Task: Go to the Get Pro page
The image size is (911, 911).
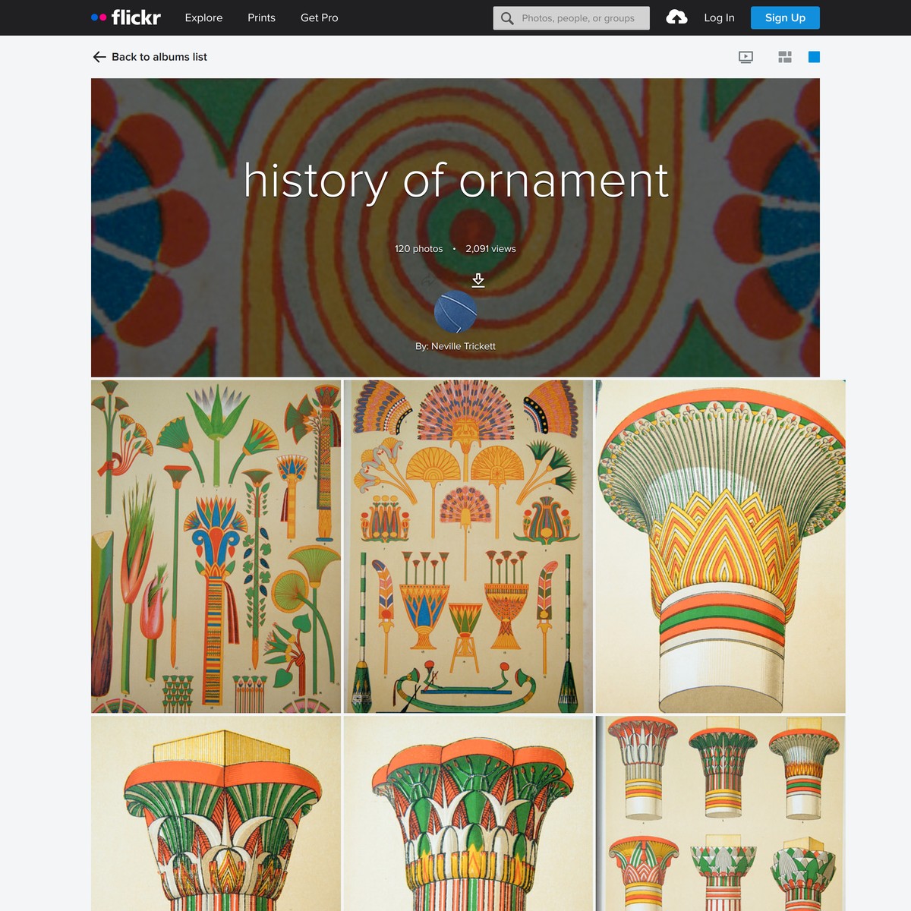Action: coord(319,17)
